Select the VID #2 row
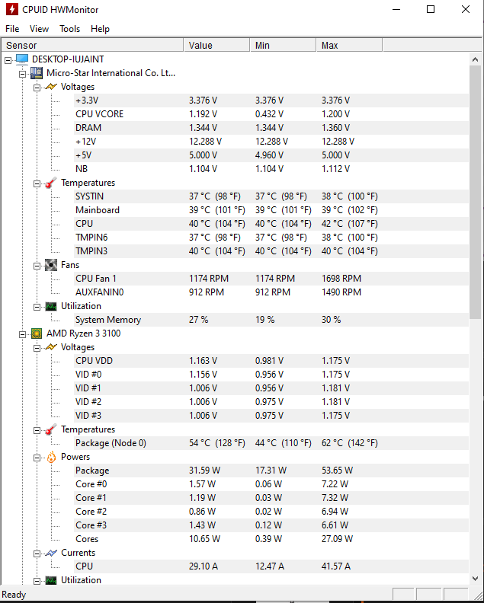Image resolution: width=484 pixels, height=603 pixels. pos(271,402)
